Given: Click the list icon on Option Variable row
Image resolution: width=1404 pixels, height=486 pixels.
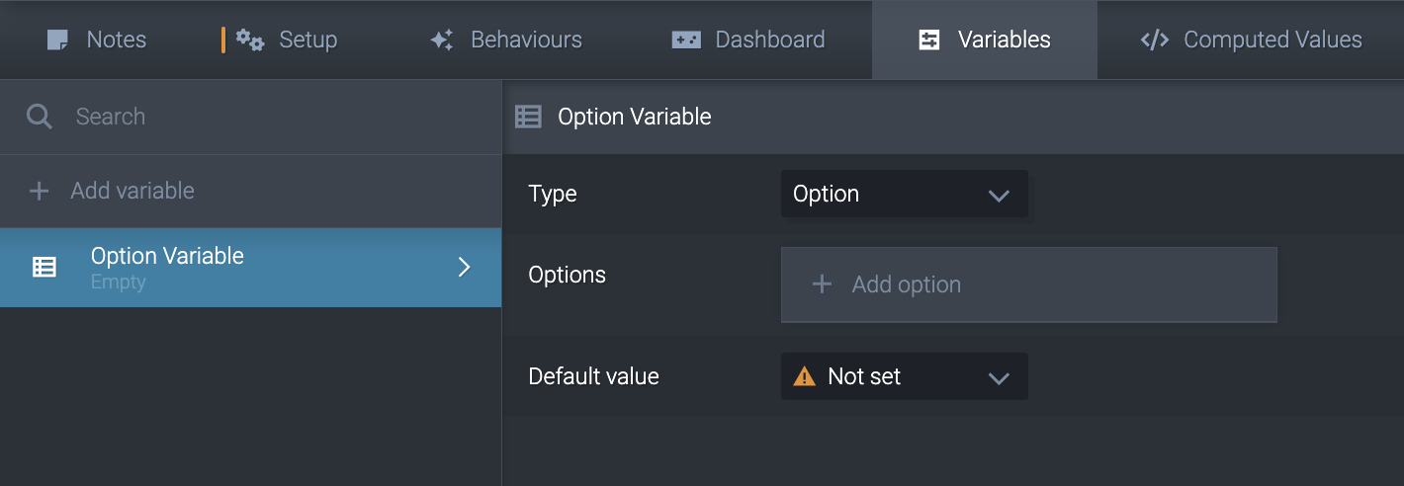Looking at the screenshot, I should click(x=44, y=267).
